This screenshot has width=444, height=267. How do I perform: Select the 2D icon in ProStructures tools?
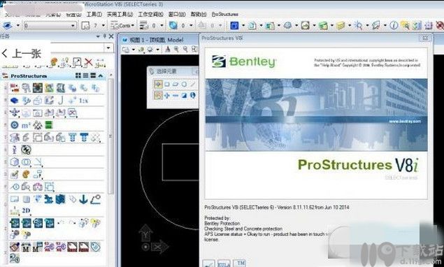(26, 210)
